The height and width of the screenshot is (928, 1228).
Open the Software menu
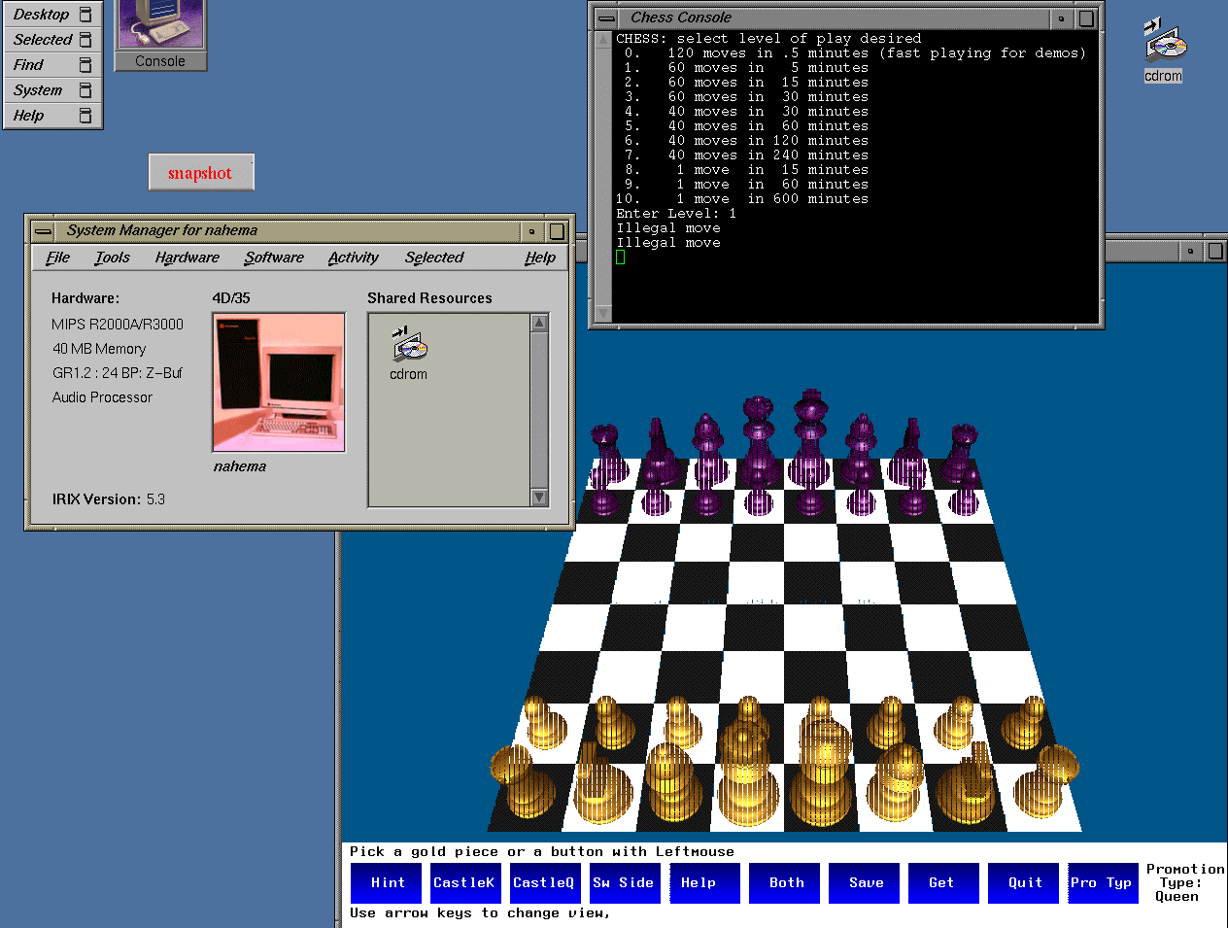click(274, 258)
